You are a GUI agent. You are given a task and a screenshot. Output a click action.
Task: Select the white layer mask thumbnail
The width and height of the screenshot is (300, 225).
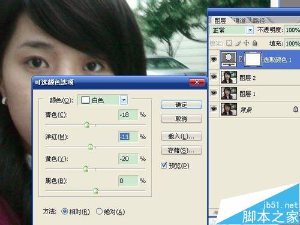pos(253,59)
